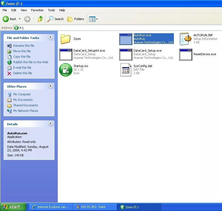Click Move this file link
Screen dimensions: 222x211
coord(22,51)
